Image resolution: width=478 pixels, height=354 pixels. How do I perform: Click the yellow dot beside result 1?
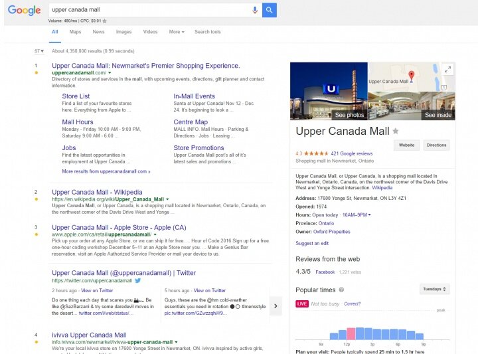click(x=37, y=72)
